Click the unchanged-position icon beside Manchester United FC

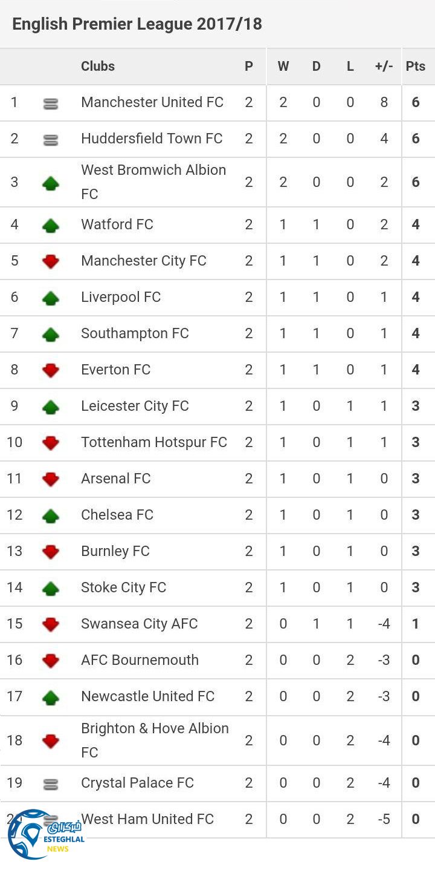(x=51, y=104)
